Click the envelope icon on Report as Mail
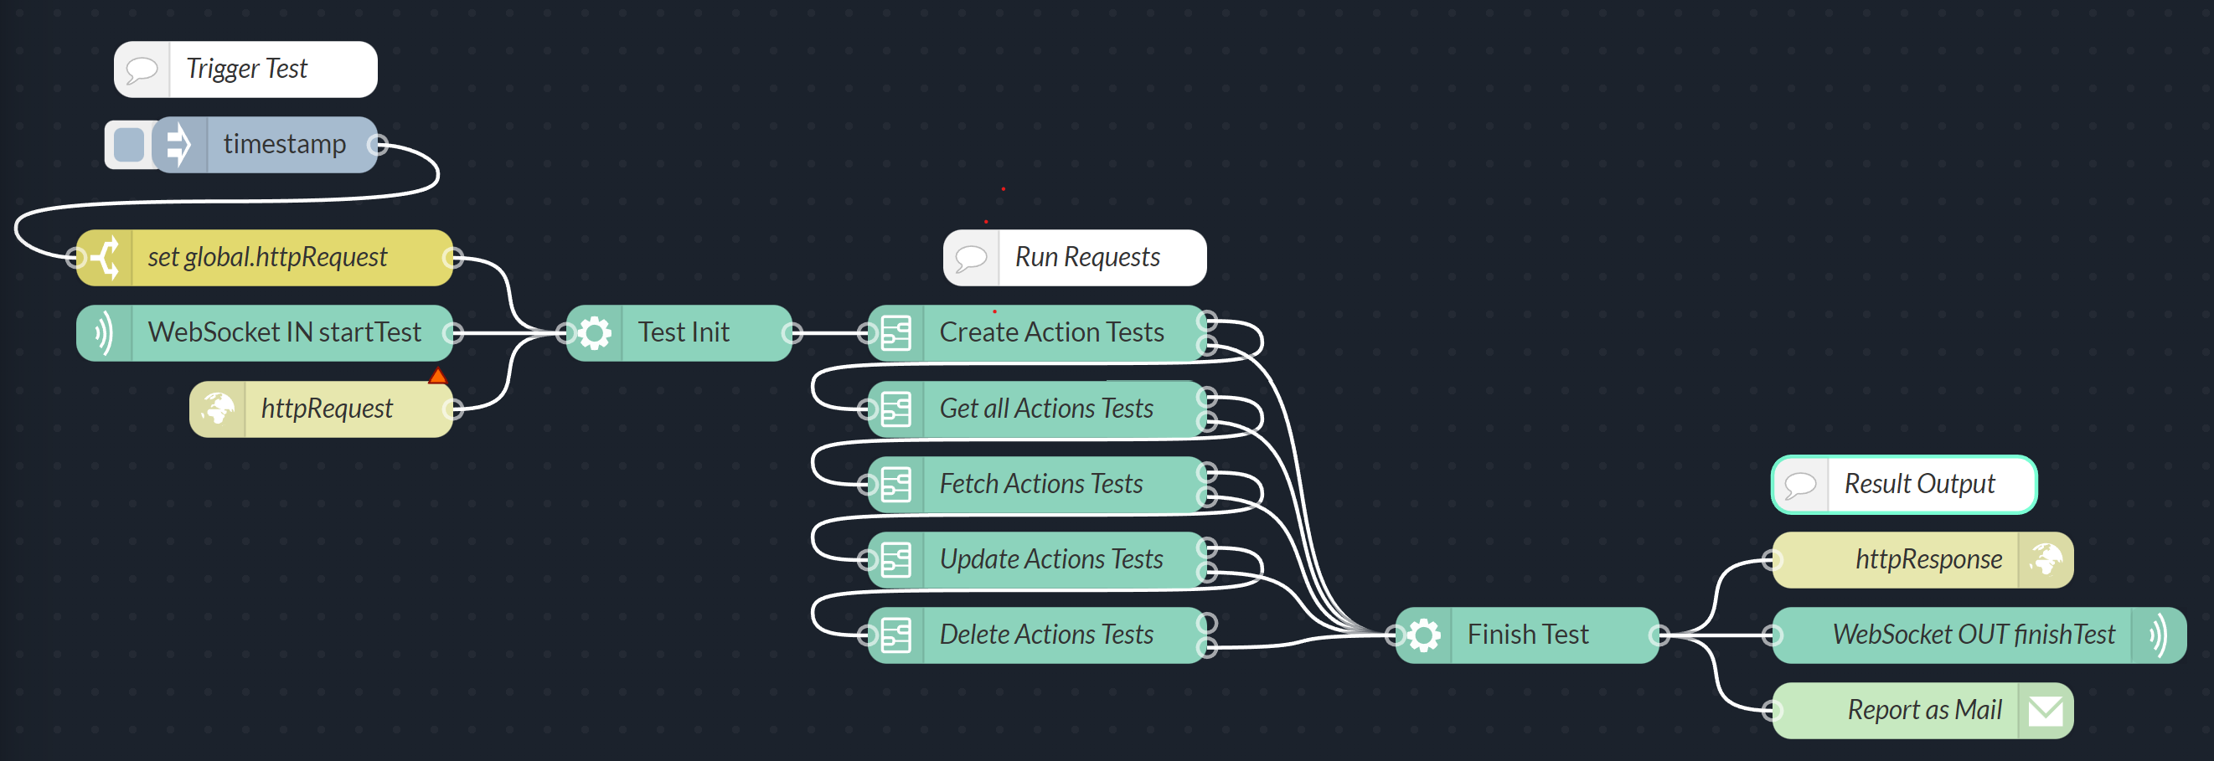 click(2046, 711)
